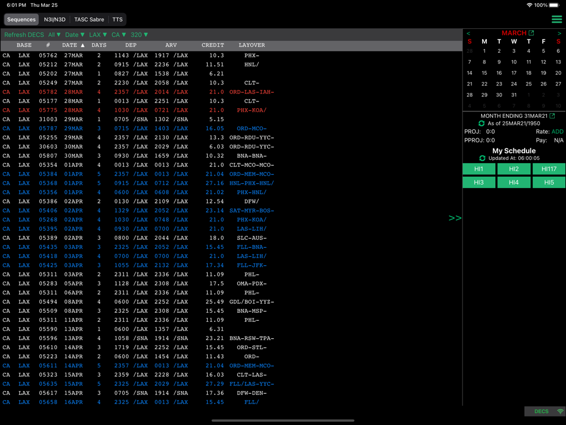Select sequence 05596 BNA-RSW-TPA
The image size is (566, 425).
(x=231, y=338)
